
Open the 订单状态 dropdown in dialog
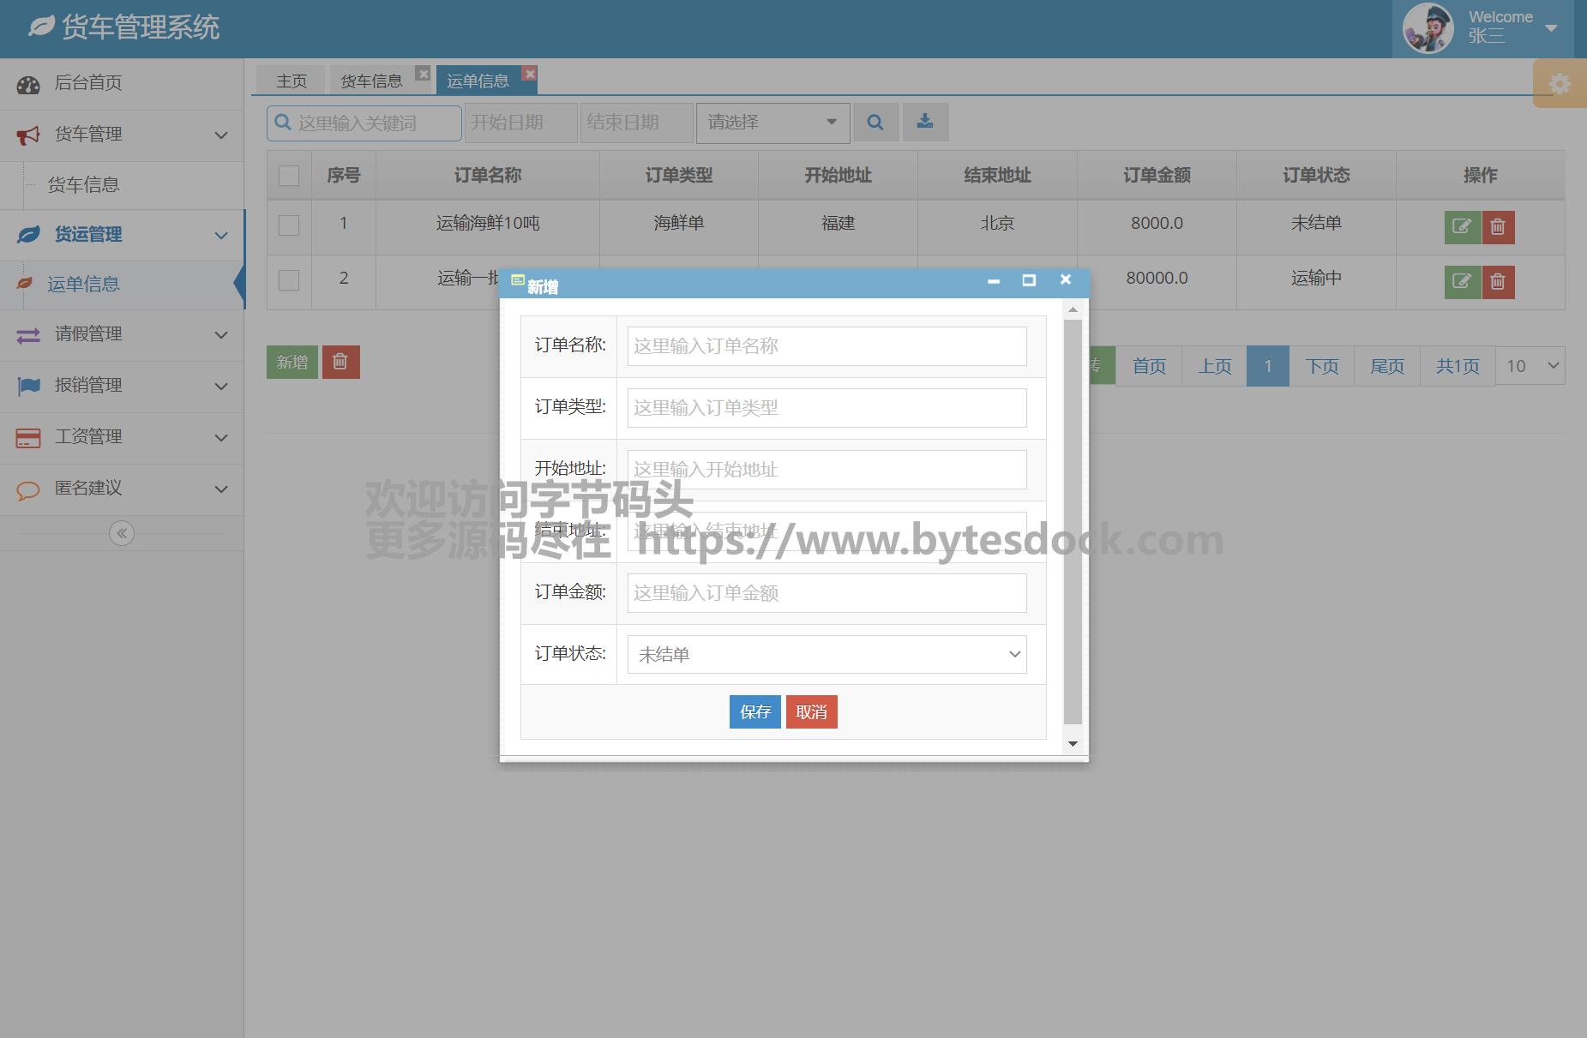(x=827, y=655)
